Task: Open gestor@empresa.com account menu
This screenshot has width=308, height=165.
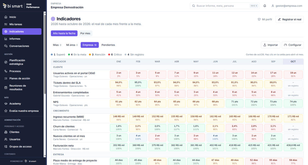Action: point(287,6)
